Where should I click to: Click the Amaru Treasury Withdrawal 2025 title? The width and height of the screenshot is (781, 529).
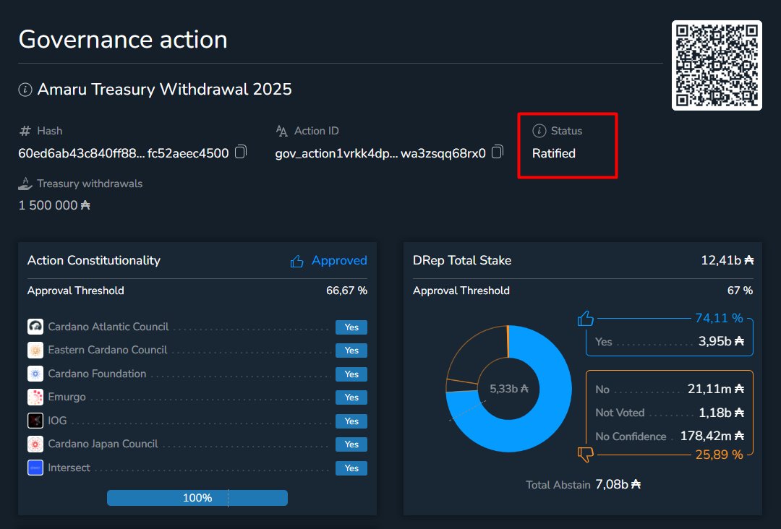tap(165, 90)
